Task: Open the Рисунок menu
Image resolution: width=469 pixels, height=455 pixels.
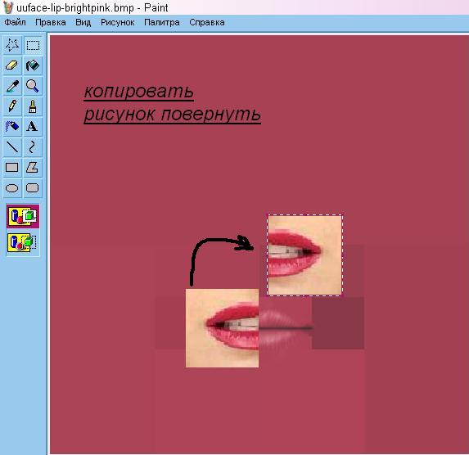Action: (118, 22)
